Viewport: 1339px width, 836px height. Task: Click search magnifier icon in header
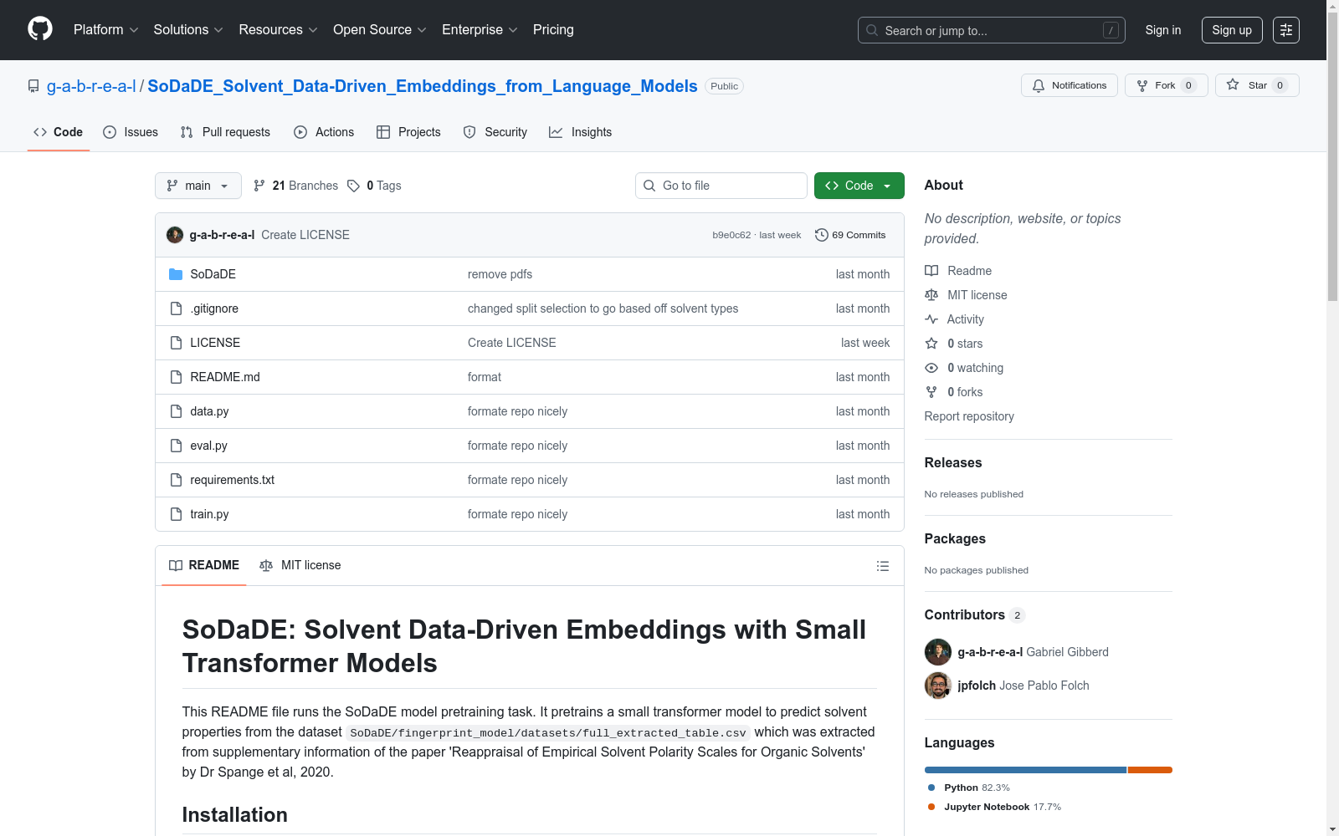tap(872, 30)
